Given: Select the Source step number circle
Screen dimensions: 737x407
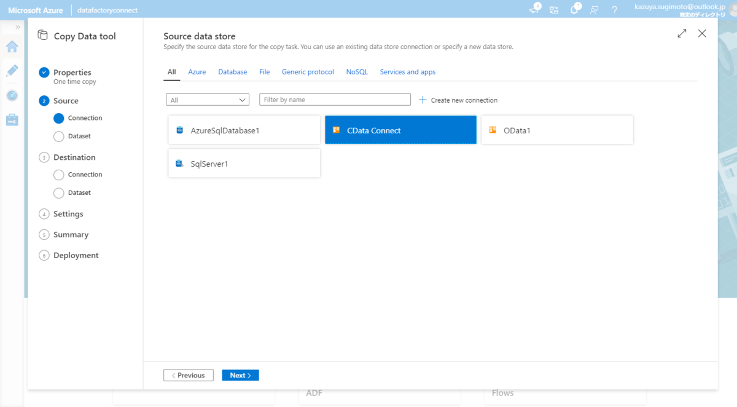Looking at the screenshot, I should [44, 101].
